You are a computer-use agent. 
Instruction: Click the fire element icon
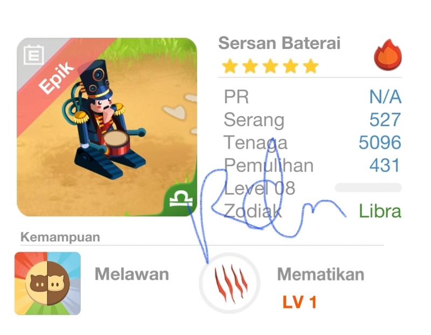click(x=388, y=55)
